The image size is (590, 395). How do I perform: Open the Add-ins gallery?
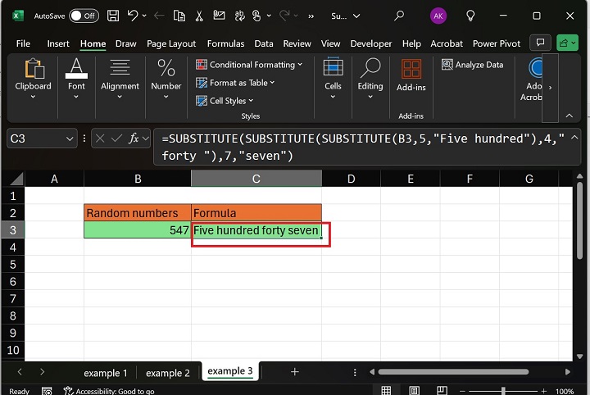point(411,75)
